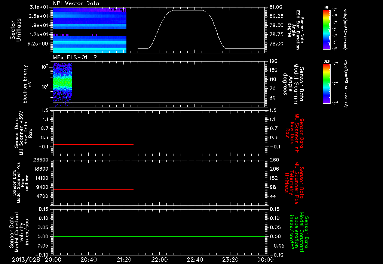Click the 6.2e+00 sector tick value
The width and height of the screenshot is (383, 264).
coord(38,44)
